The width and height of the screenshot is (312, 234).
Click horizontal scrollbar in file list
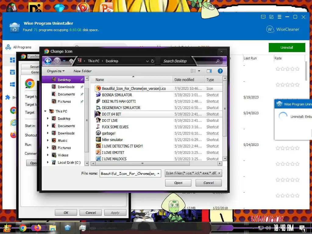(143, 164)
